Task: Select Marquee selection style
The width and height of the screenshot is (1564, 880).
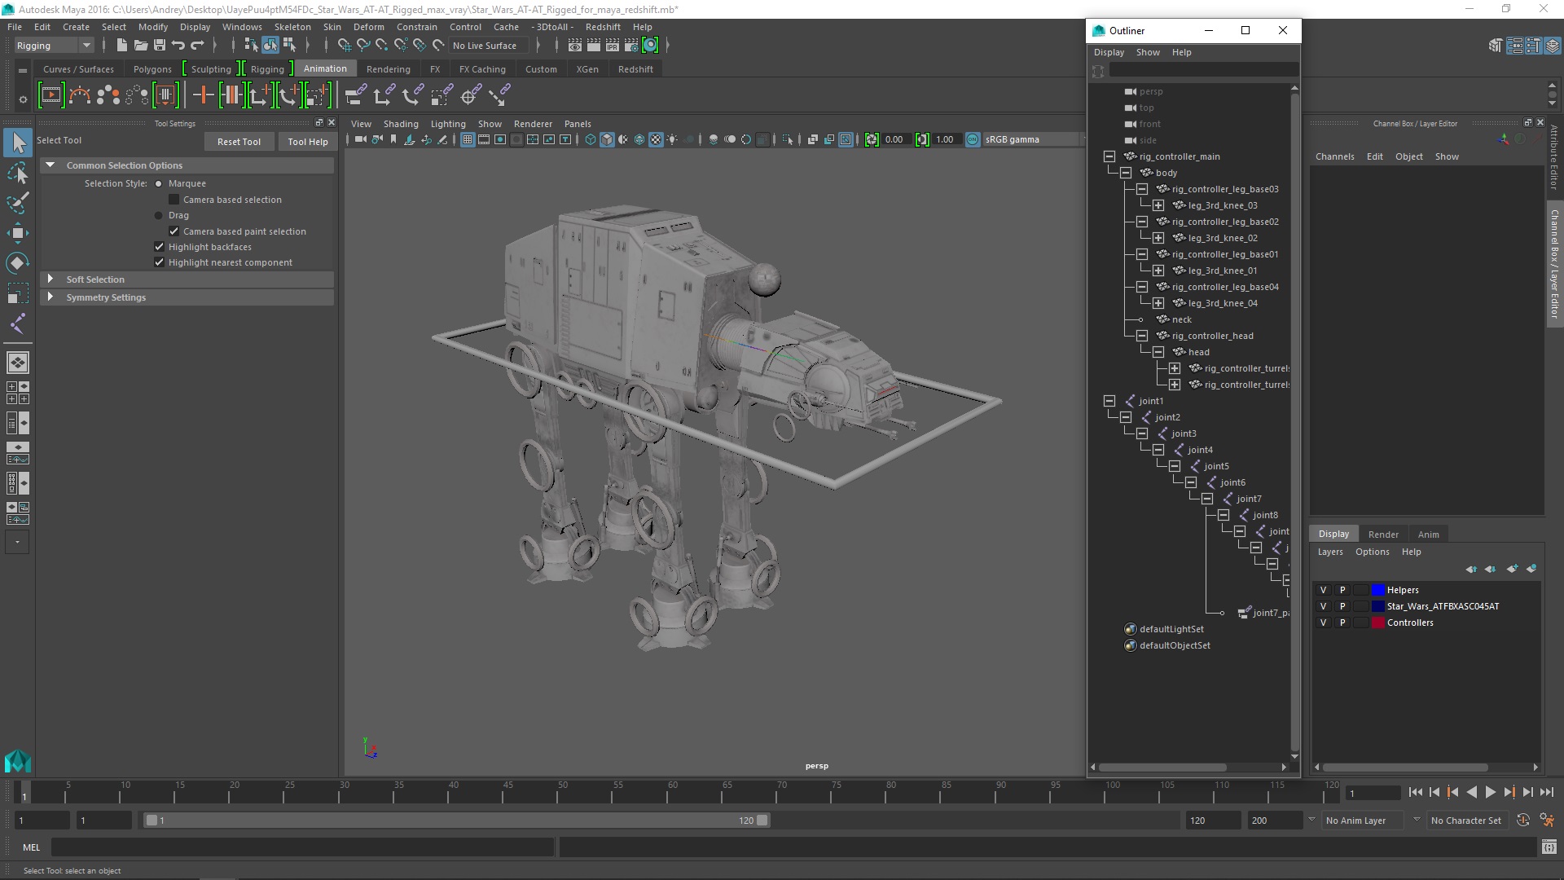Action: 159,184
